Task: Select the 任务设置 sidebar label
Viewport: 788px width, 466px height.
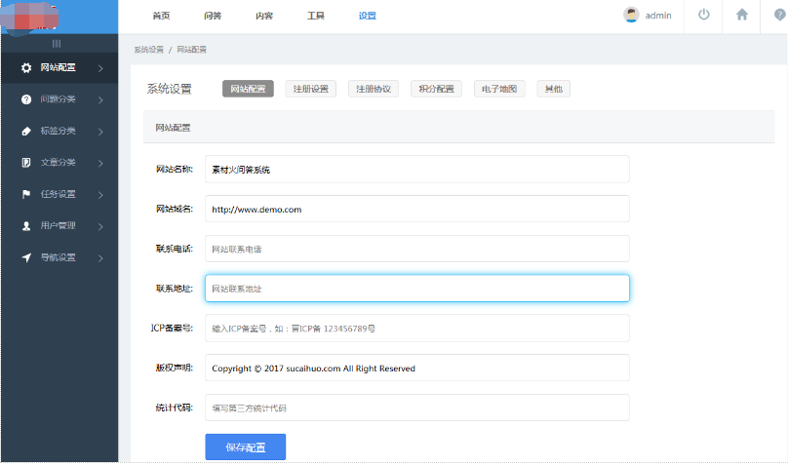Action: tap(58, 194)
